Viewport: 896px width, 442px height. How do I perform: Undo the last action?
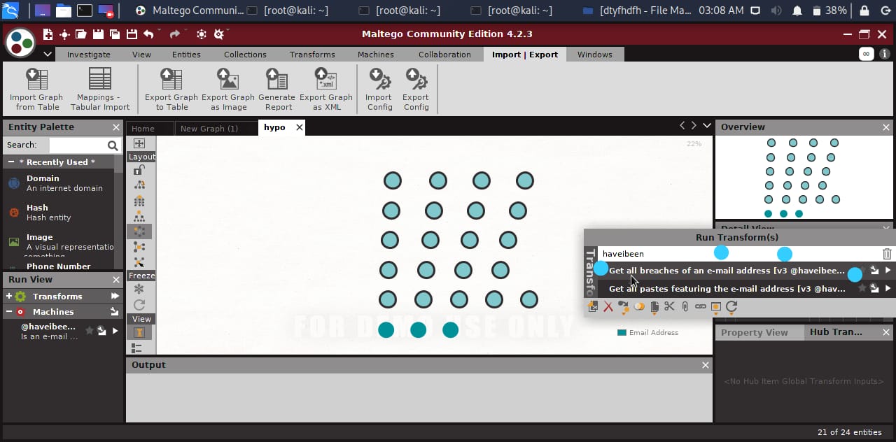(148, 34)
